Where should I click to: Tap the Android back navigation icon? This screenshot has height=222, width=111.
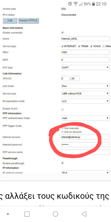[84, 214]
